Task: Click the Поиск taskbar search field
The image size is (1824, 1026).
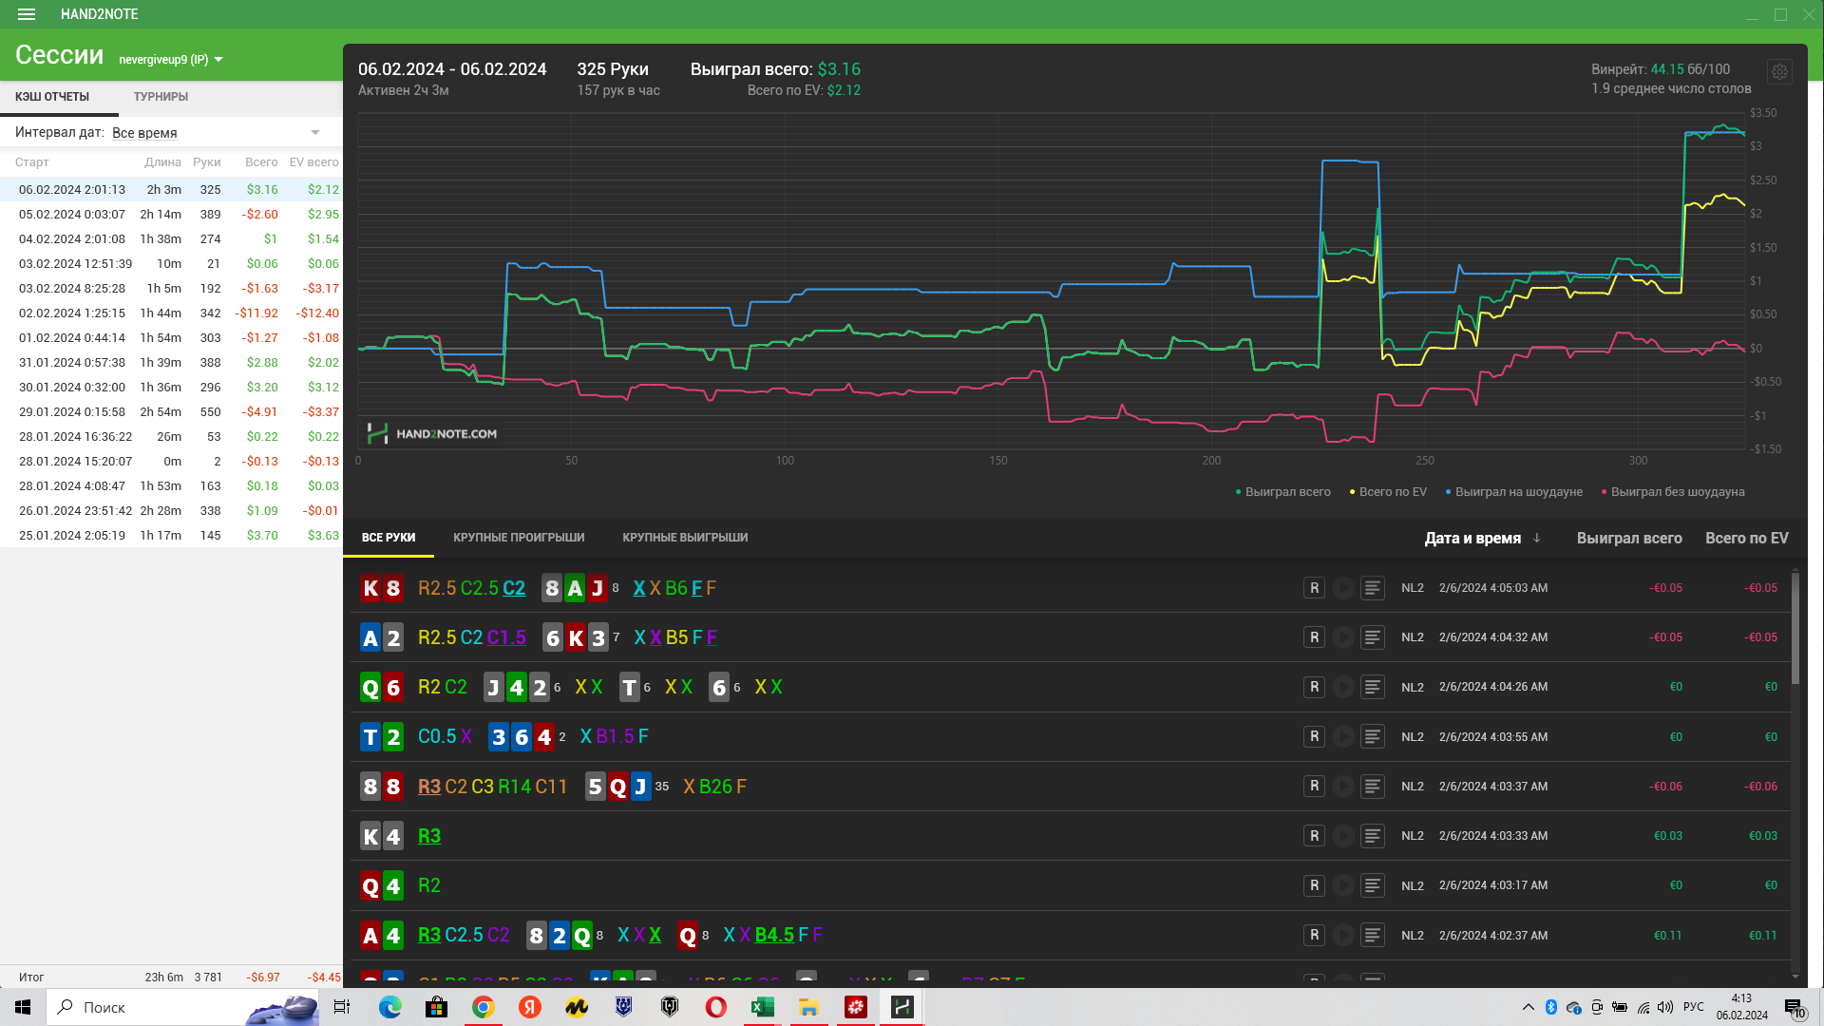Action: pyautogui.click(x=180, y=1007)
